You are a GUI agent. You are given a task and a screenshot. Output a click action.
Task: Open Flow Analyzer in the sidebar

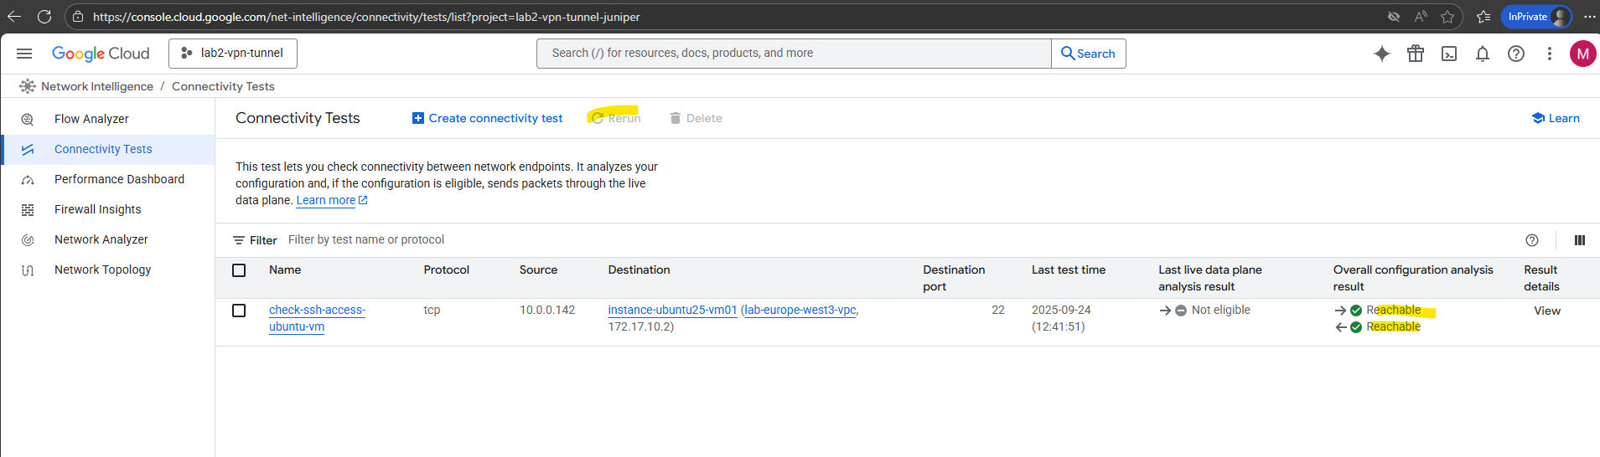point(91,119)
